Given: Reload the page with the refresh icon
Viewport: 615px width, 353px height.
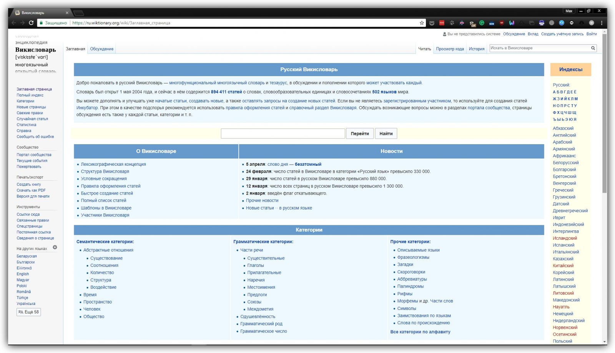Looking at the screenshot, I should click(x=31, y=23).
